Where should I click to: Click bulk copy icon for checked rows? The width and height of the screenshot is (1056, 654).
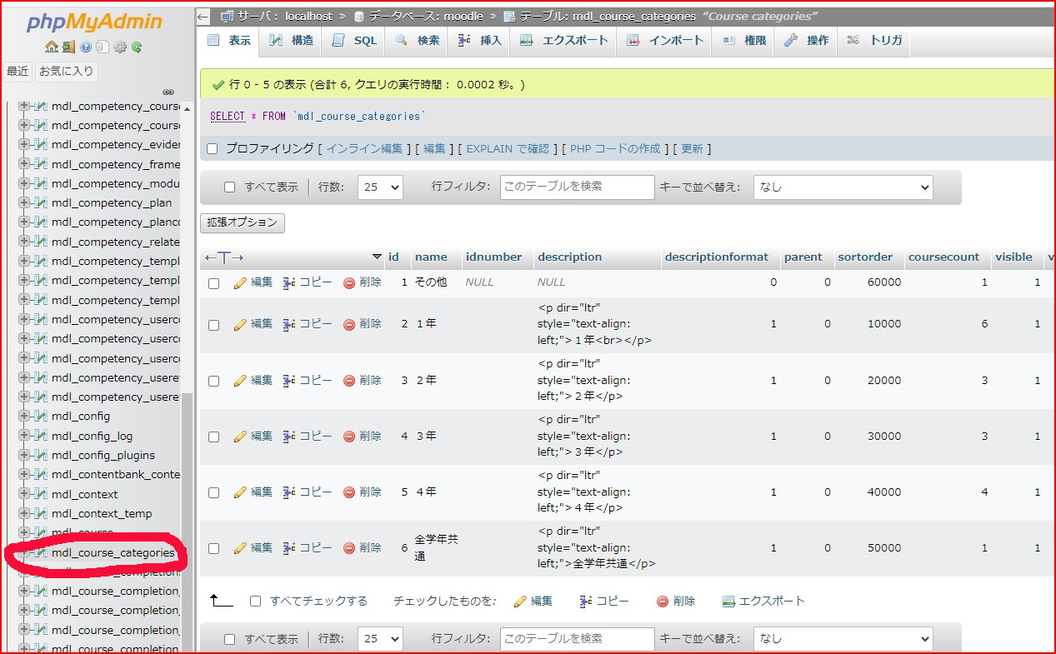coord(586,601)
